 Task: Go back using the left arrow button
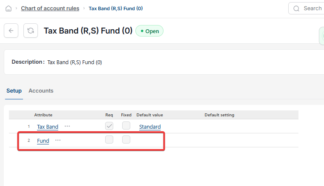pyautogui.click(x=11, y=31)
